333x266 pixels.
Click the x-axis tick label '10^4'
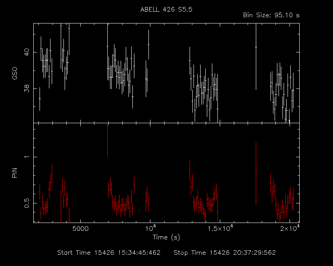point(150,228)
